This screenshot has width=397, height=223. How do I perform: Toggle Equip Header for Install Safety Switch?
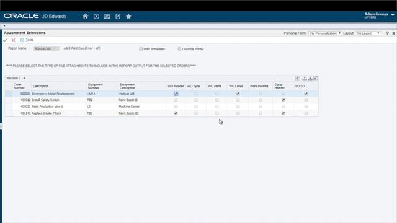[283, 100]
